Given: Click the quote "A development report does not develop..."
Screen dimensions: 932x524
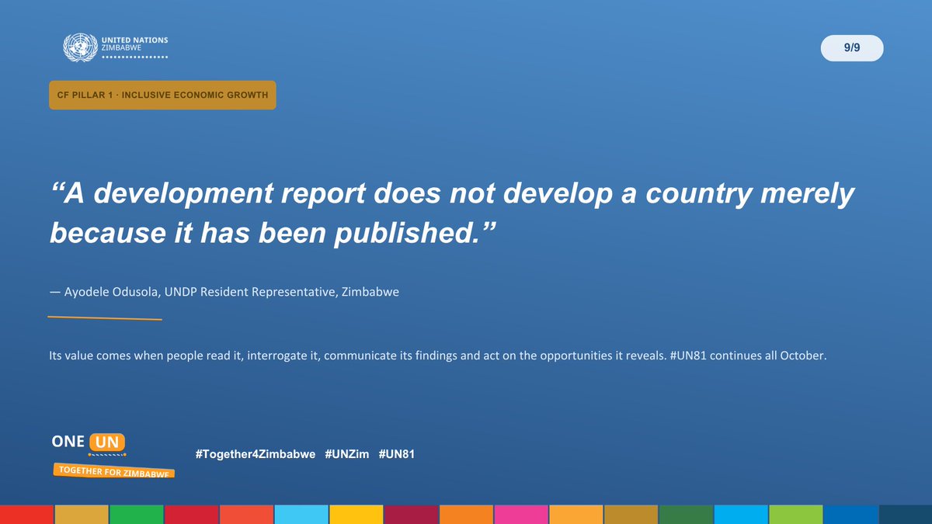Looking at the screenshot, I should pyautogui.click(x=451, y=212).
